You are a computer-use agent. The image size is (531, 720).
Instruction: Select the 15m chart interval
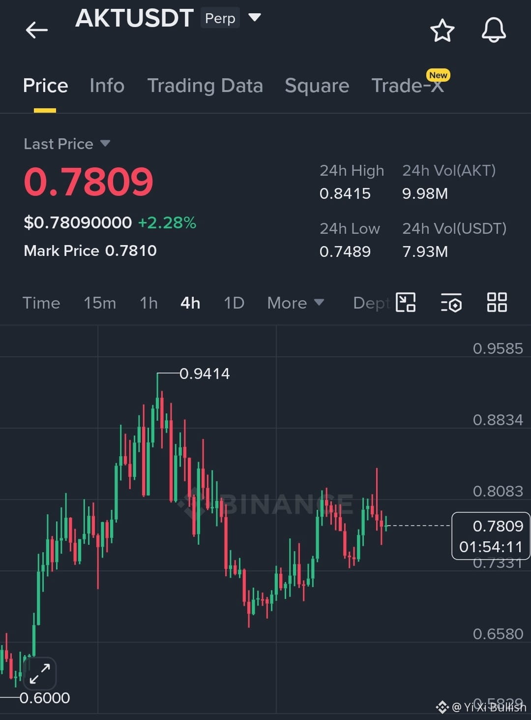(100, 303)
